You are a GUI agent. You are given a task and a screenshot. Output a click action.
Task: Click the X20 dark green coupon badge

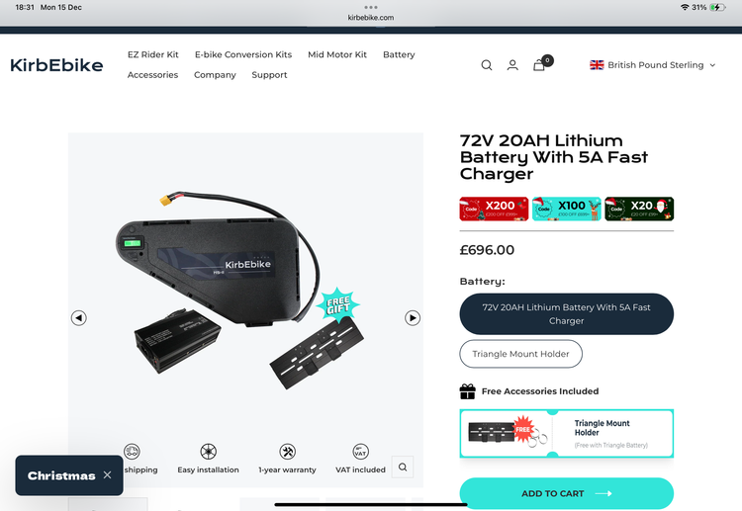[639, 209]
